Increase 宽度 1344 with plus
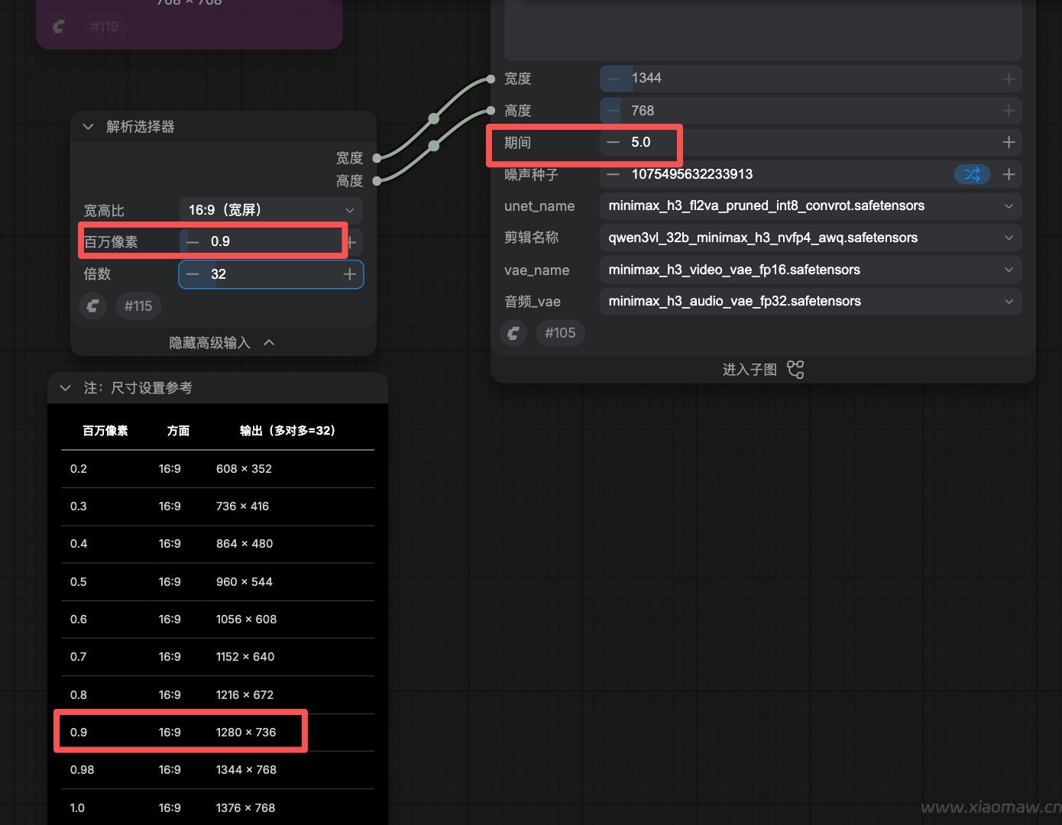 (1009, 79)
